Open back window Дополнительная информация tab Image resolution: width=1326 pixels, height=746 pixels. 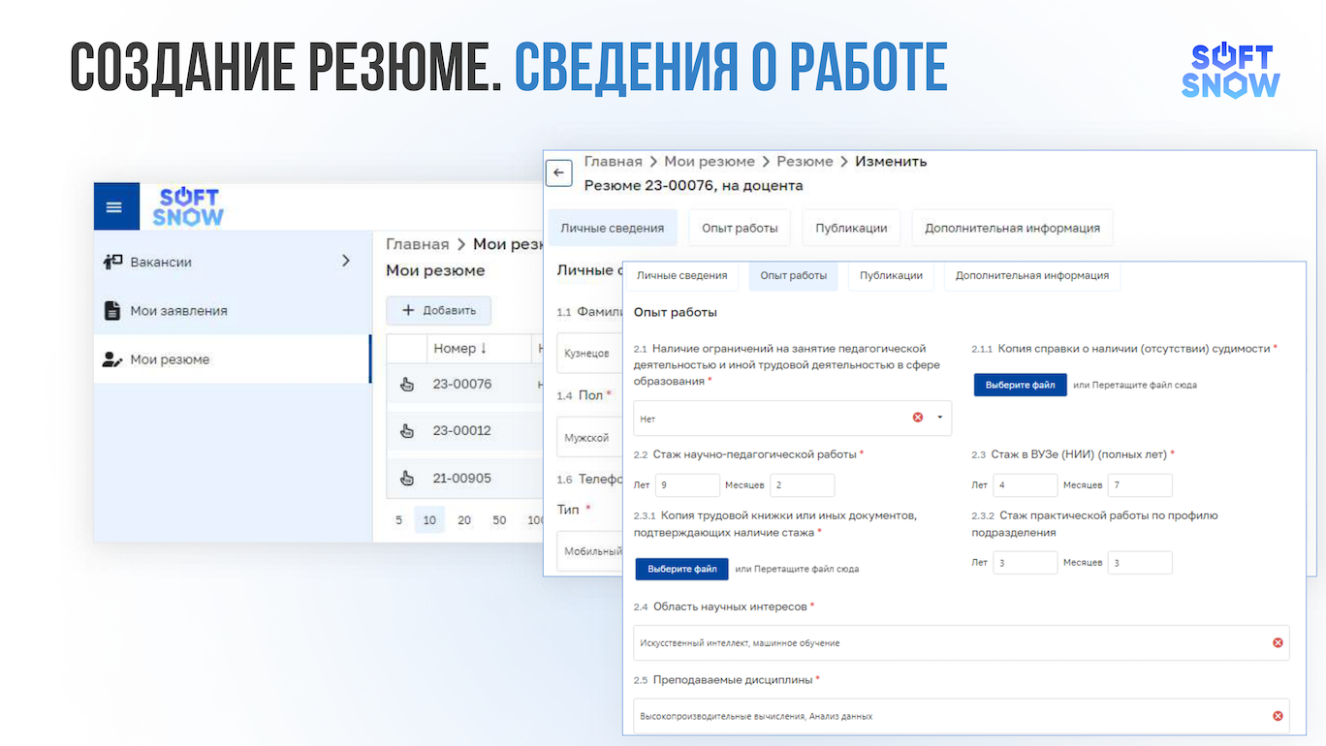click(1012, 228)
